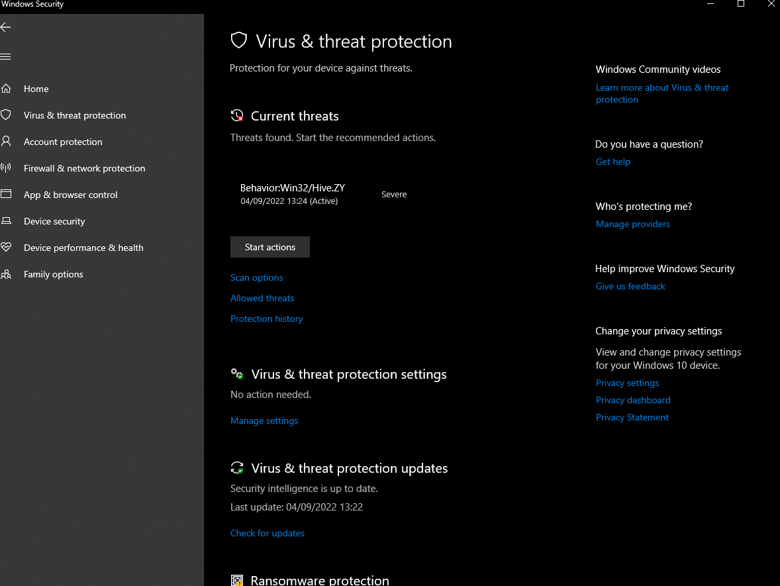Open Manage settings link

point(264,420)
